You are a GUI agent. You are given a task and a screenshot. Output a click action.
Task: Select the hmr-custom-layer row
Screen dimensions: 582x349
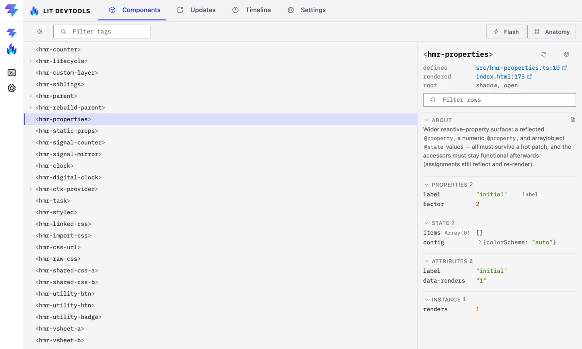click(x=221, y=73)
